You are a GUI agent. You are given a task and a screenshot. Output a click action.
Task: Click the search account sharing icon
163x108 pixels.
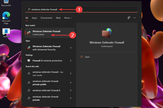tap(129, 18)
